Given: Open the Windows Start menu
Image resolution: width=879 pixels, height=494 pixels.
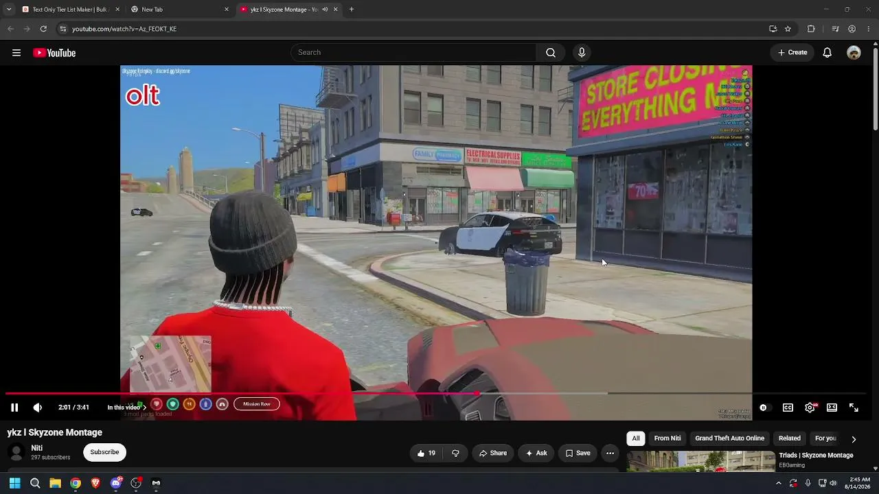Looking at the screenshot, I should tap(14, 483).
